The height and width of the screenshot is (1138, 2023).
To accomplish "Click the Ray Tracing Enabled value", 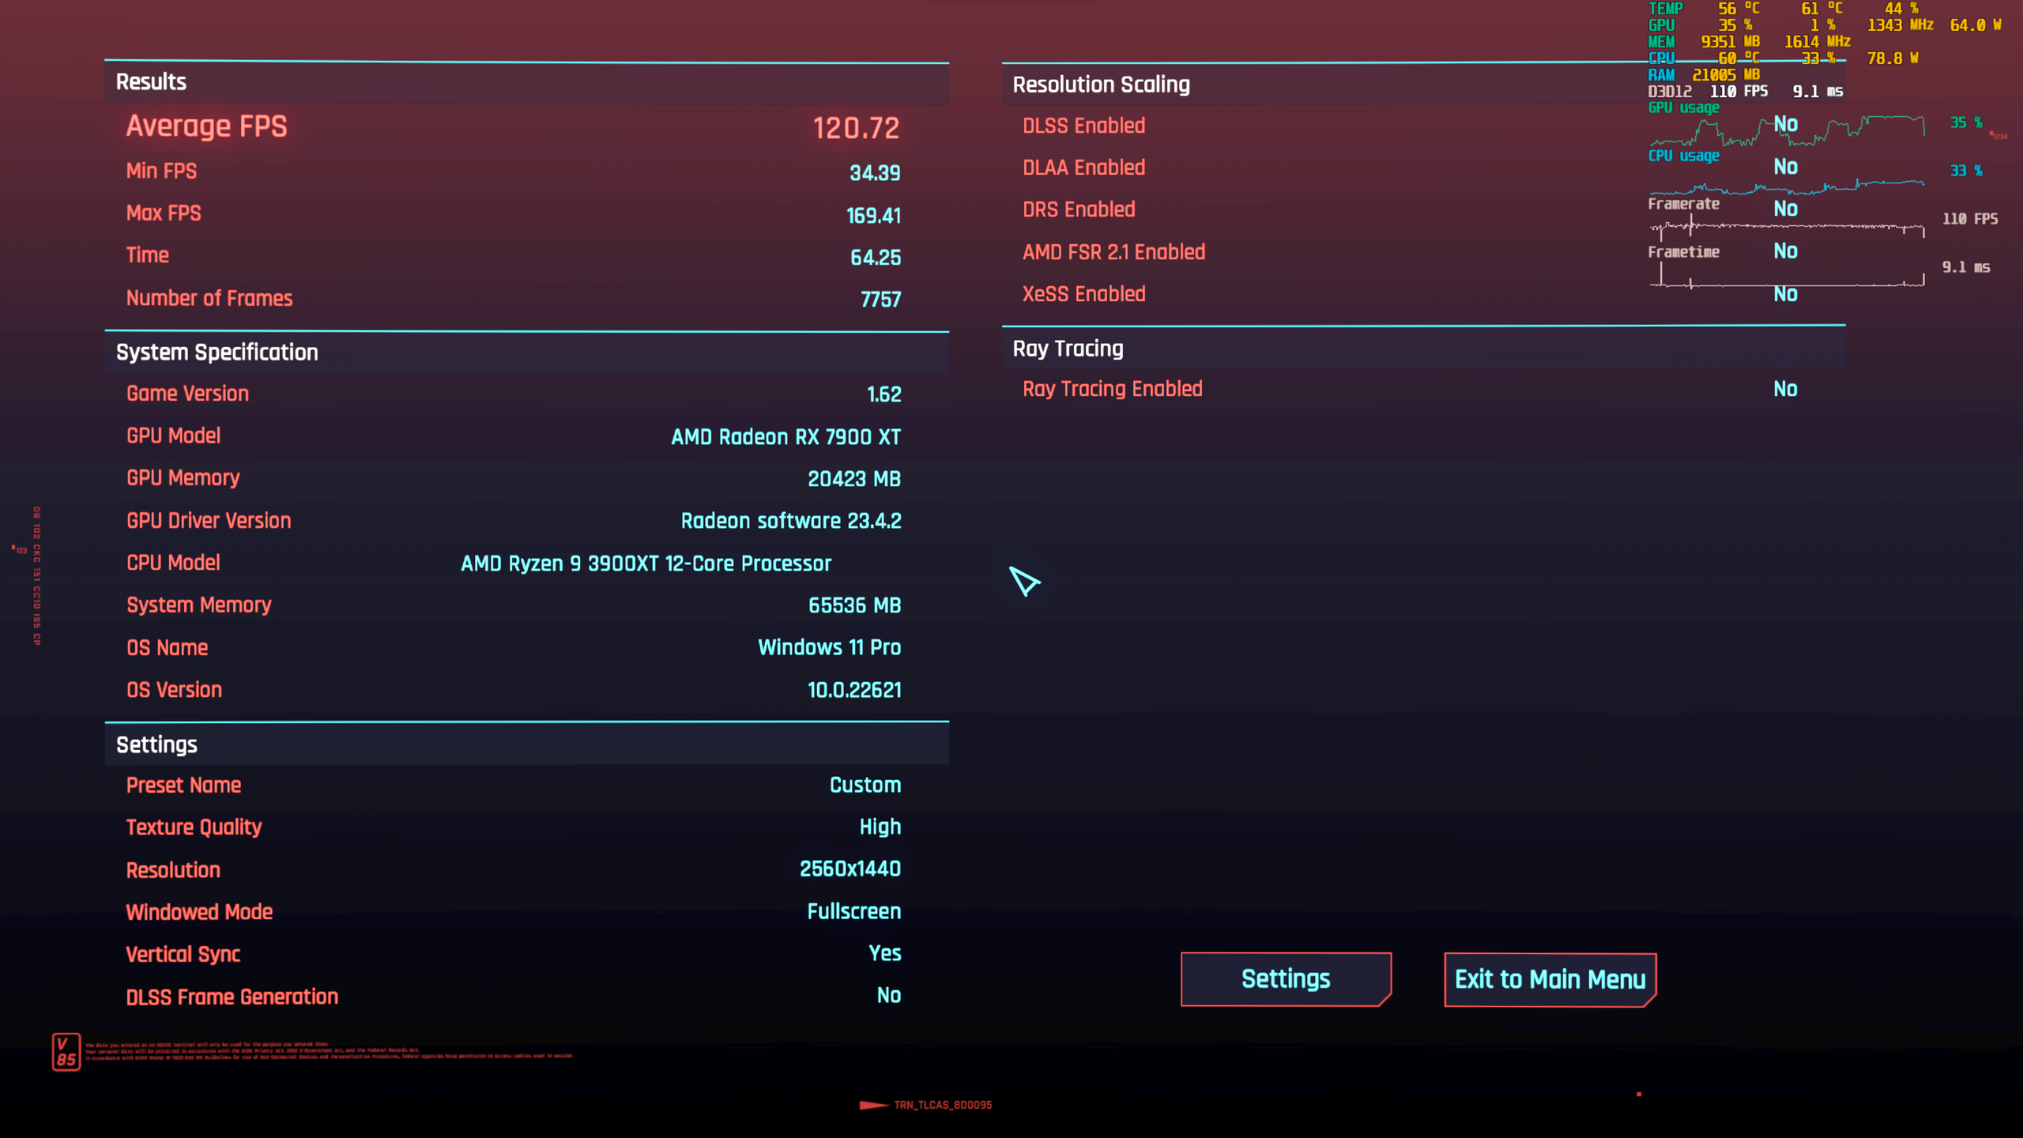I will (x=1785, y=389).
